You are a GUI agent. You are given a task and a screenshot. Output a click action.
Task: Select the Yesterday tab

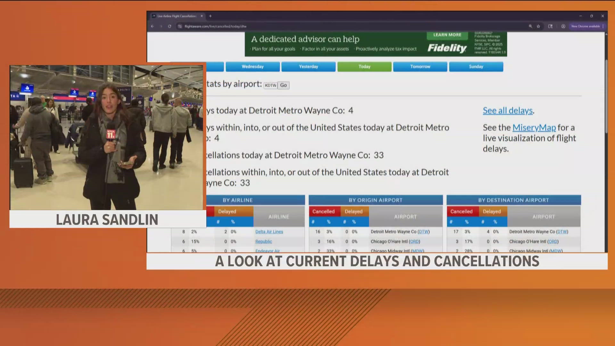pyautogui.click(x=308, y=67)
